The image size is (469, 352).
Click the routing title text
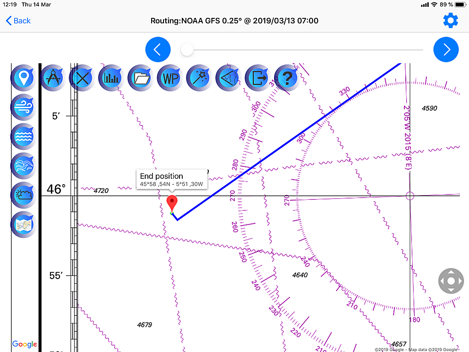click(234, 21)
